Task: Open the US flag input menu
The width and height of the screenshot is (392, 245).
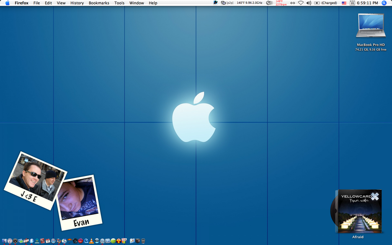Action: pyautogui.click(x=344, y=3)
